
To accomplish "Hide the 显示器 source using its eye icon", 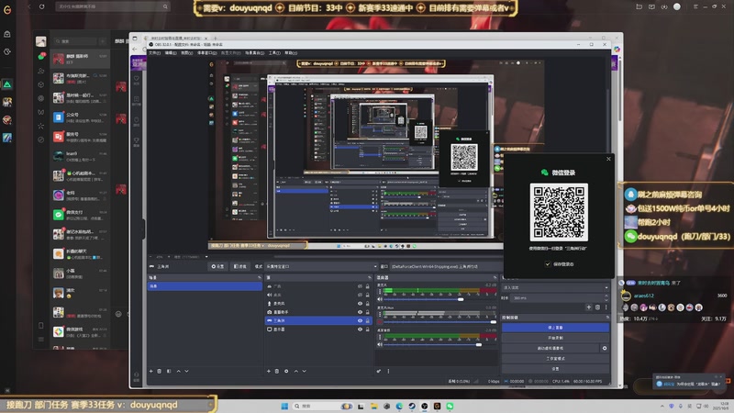I will click(x=360, y=329).
